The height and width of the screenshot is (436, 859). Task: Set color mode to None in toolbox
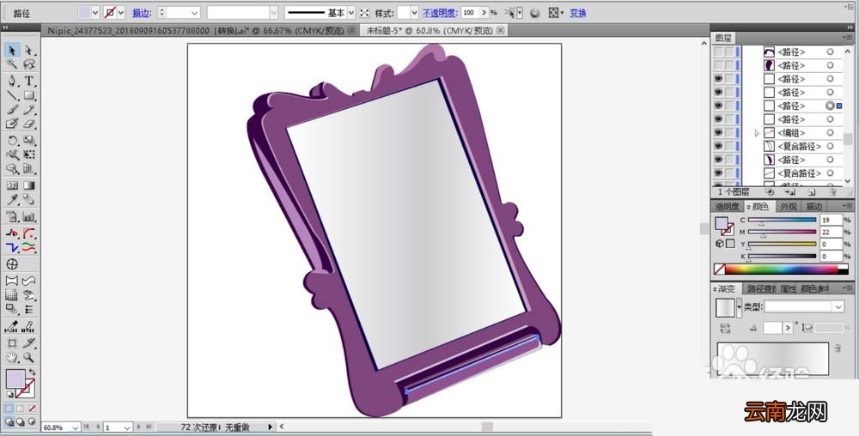(32, 408)
